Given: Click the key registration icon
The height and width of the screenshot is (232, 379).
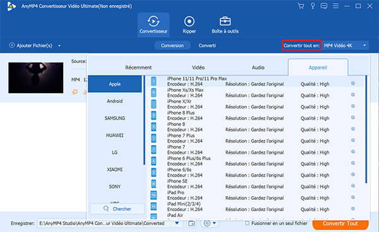Looking at the screenshot, I should point(313,6).
